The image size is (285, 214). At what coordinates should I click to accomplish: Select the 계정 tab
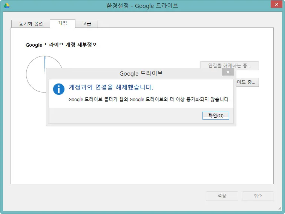pos(62,23)
